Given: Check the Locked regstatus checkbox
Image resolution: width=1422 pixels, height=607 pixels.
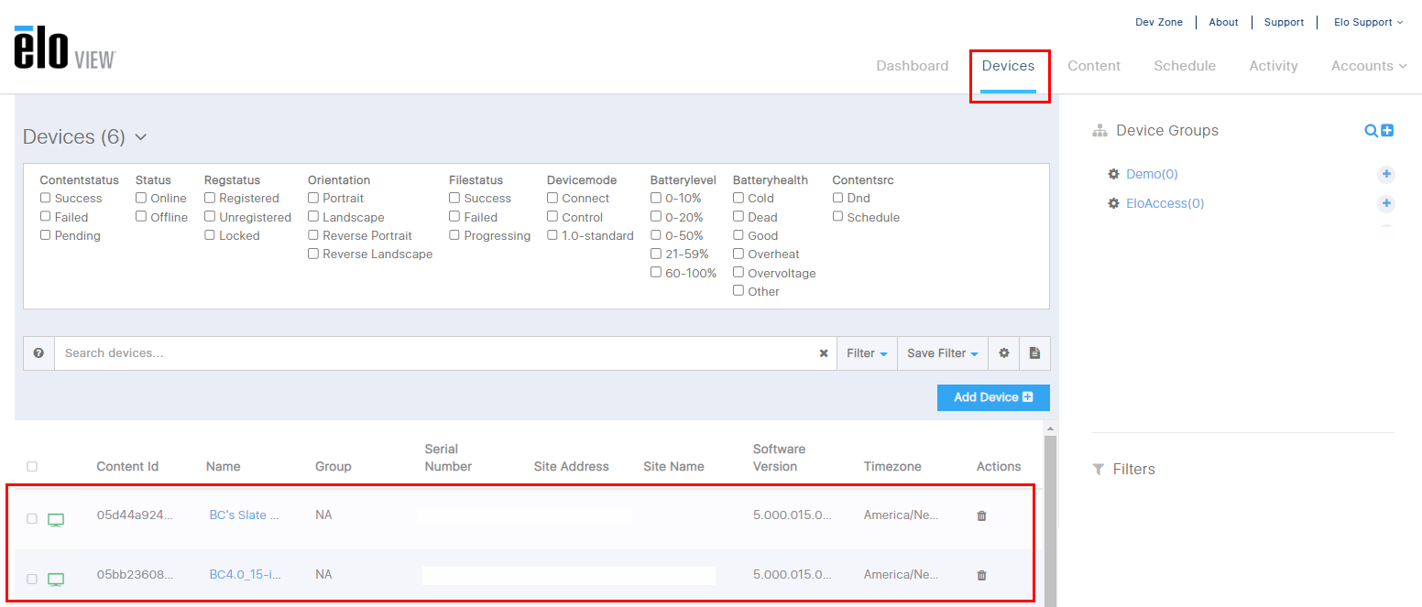Looking at the screenshot, I should pos(210,235).
